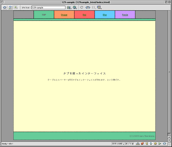Click the vertical scrollbar down arrow
The image size is (172, 147).
[x=169, y=140]
